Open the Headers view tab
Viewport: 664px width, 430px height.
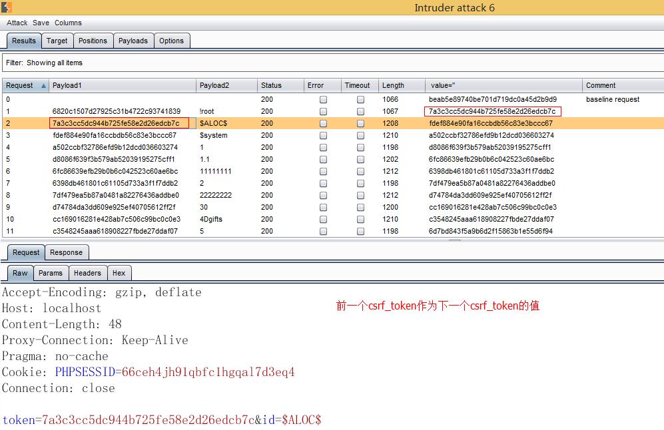tap(87, 273)
